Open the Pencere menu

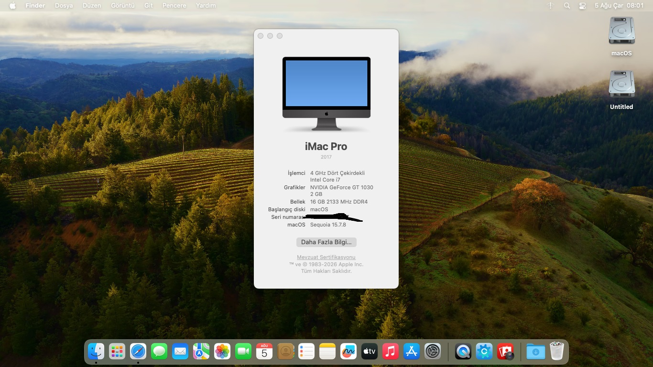pos(174,6)
